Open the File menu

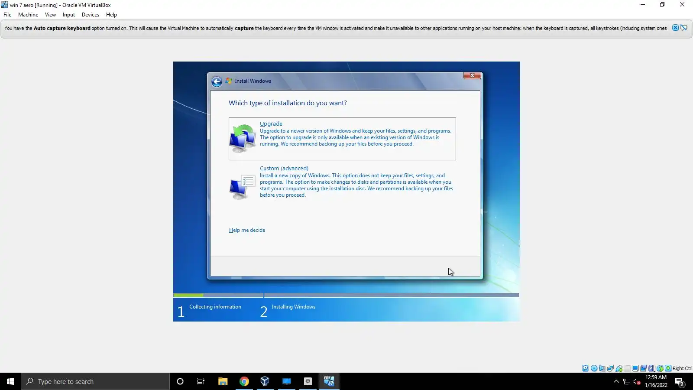[7, 15]
